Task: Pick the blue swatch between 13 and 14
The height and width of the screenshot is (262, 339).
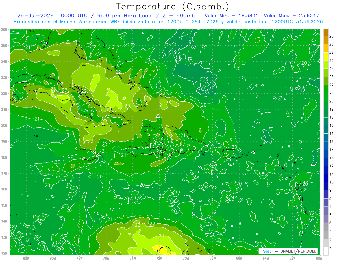Action: point(326,154)
